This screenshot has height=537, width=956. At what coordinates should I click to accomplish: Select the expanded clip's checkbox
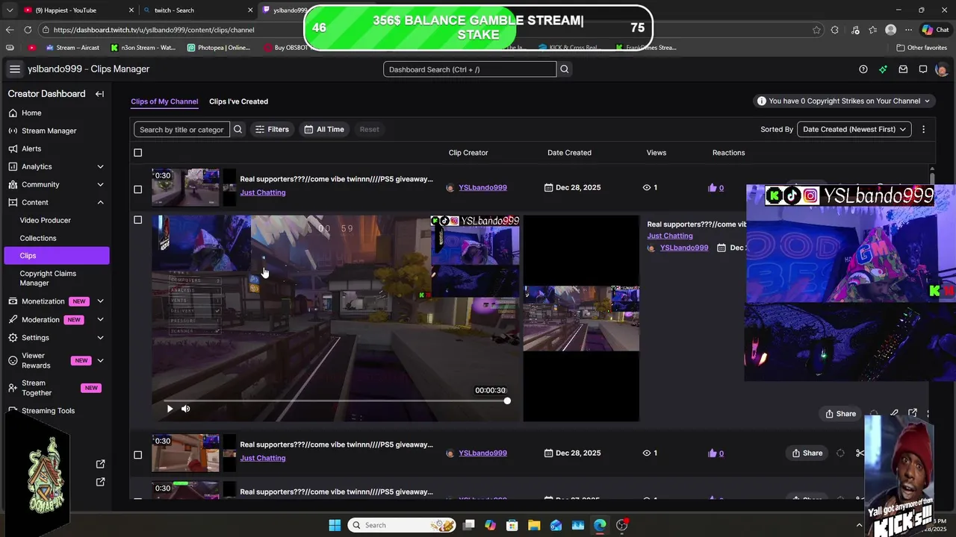[137, 220]
